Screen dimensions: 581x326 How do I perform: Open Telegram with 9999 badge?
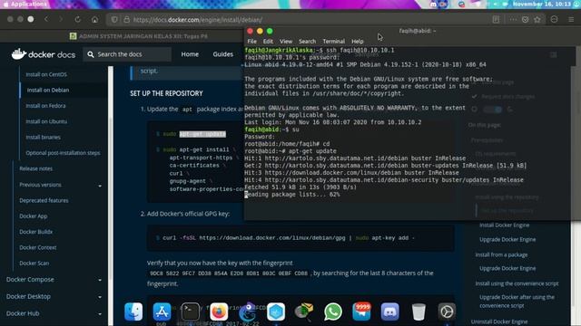pyautogui.click(x=361, y=312)
